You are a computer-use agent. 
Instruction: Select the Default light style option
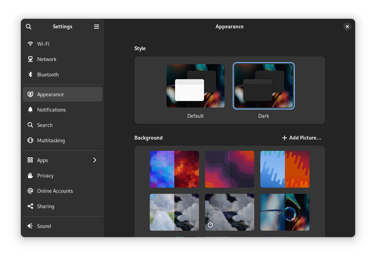pos(196,86)
